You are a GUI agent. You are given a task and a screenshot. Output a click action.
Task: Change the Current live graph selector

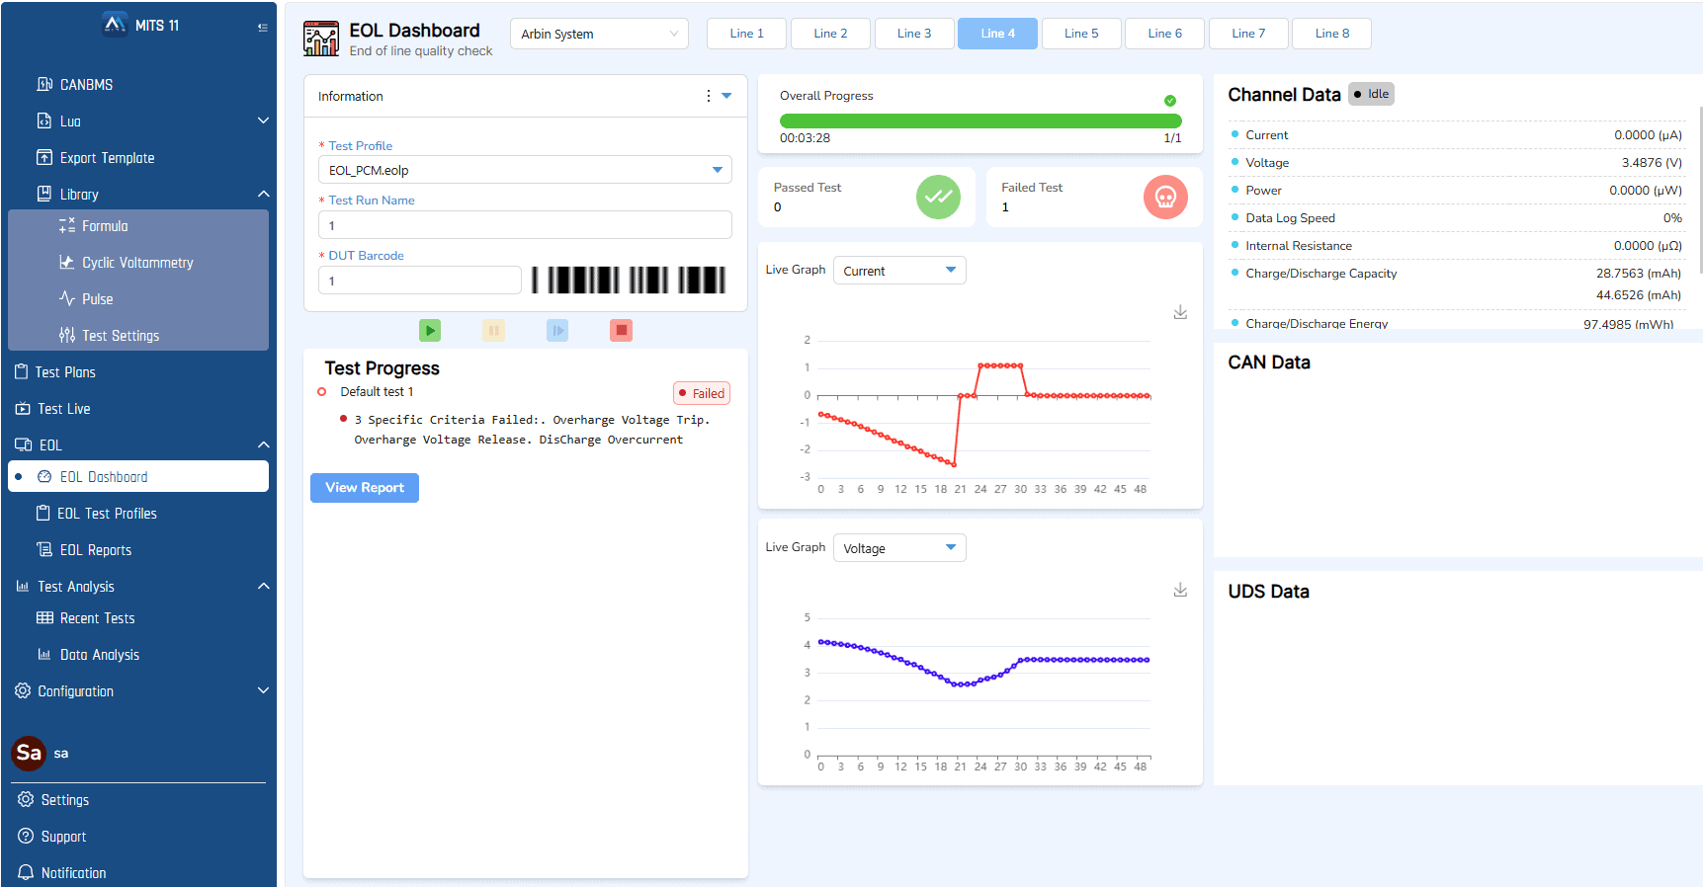coord(898,271)
